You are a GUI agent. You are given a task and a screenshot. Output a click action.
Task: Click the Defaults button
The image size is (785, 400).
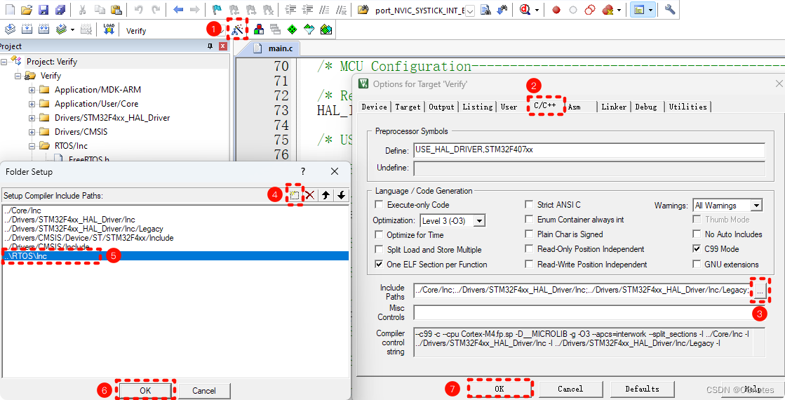coord(642,389)
